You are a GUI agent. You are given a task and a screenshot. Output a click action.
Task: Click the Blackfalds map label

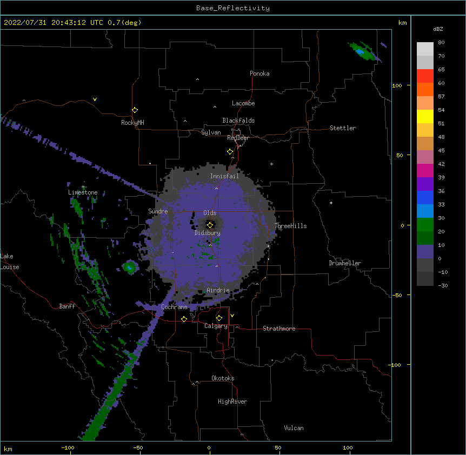pos(238,121)
